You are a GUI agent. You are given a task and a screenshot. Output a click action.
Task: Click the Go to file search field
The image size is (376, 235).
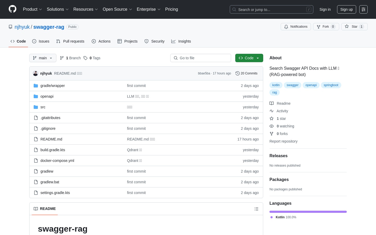pyautogui.click(x=201, y=58)
